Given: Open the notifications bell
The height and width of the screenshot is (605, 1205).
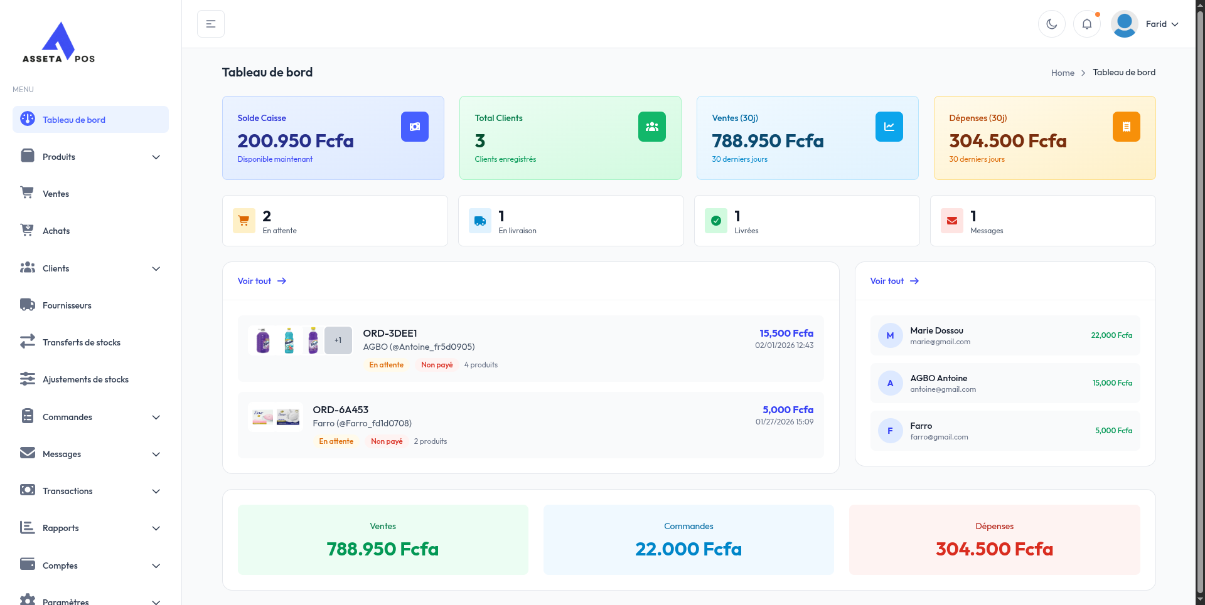Looking at the screenshot, I should [x=1087, y=23].
